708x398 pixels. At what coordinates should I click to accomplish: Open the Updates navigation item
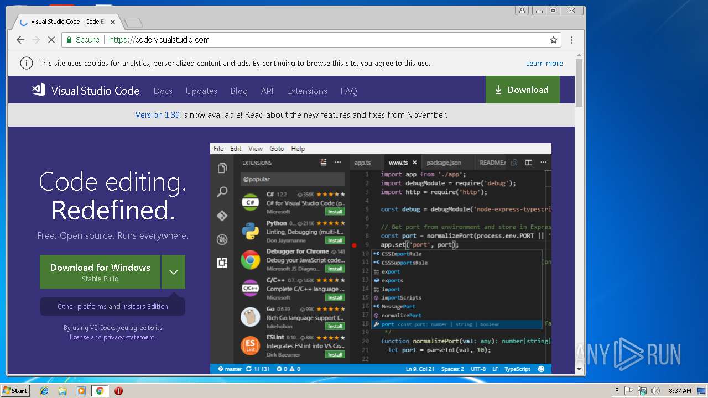point(201,91)
